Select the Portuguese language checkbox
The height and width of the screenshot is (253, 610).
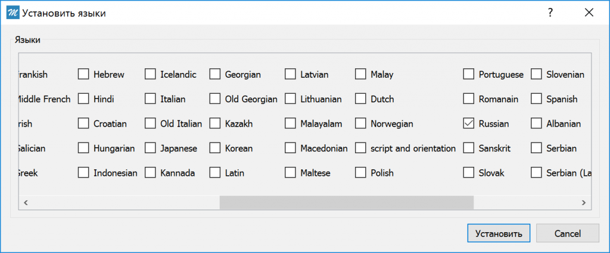pos(469,74)
